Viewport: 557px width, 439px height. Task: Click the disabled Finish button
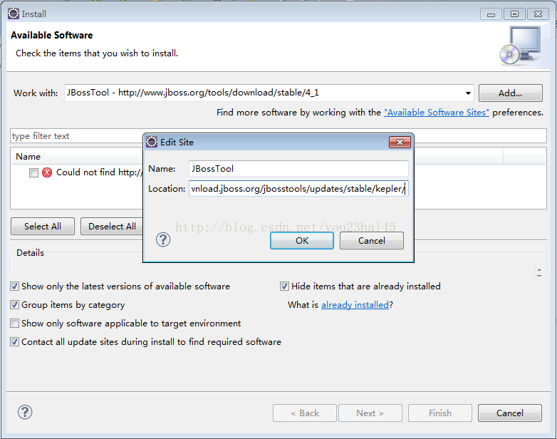click(439, 413)
